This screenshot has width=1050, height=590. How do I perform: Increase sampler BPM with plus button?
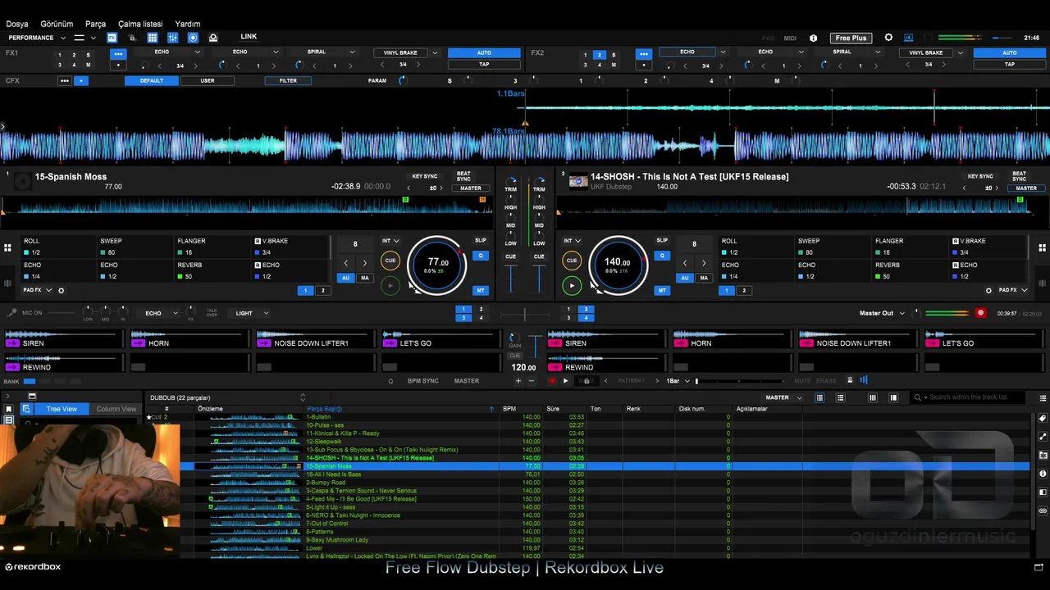[517, 381]
